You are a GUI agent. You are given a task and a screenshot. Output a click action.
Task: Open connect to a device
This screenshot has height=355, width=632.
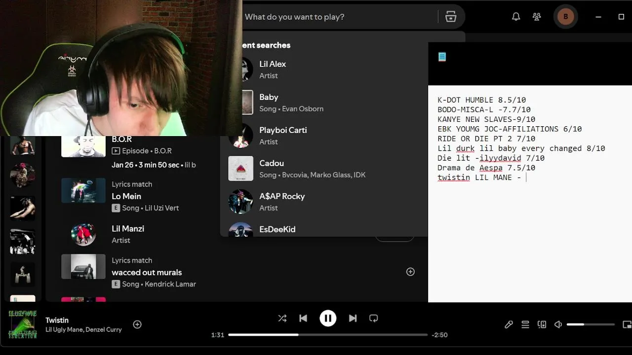(x=542, y=324)
